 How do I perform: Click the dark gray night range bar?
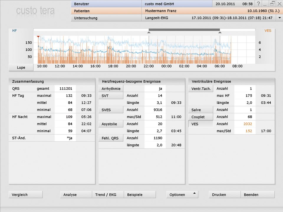tap(184, 30)
